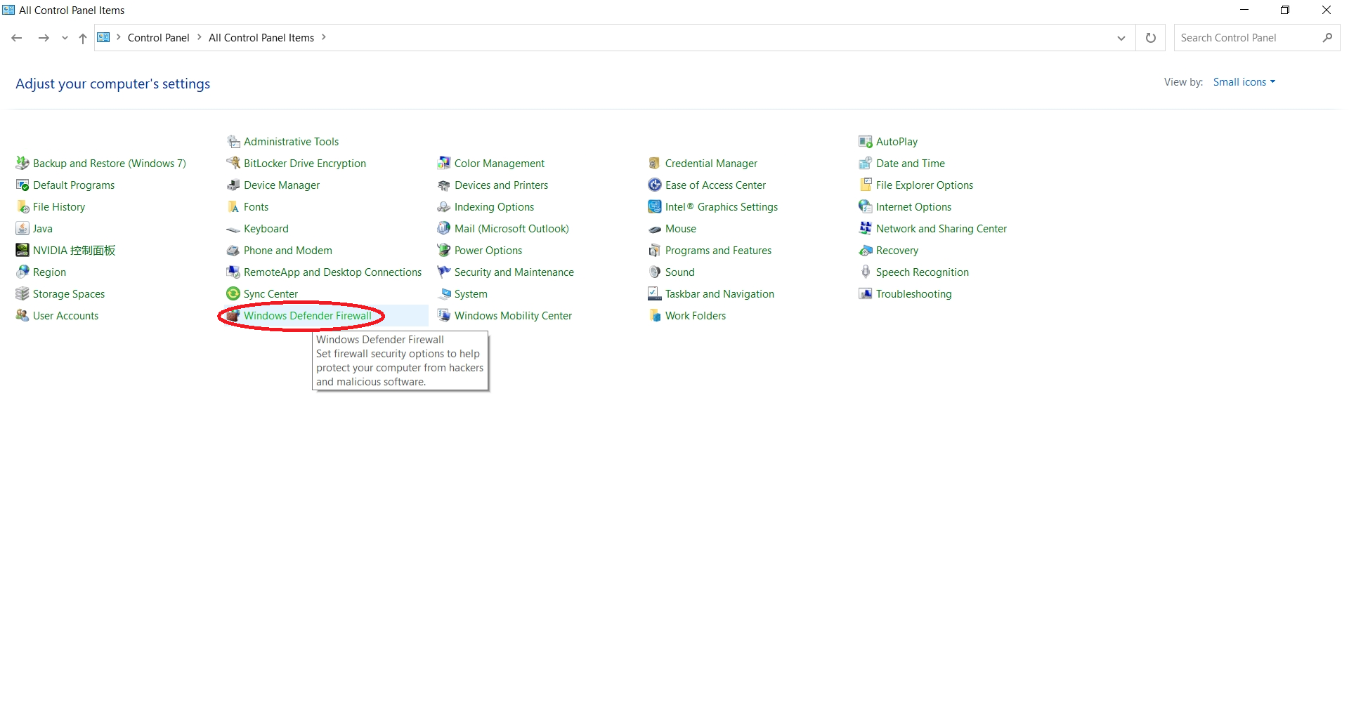Open Internet Options link
Viewport: 1349px width, 723px height.
[913, 207]
